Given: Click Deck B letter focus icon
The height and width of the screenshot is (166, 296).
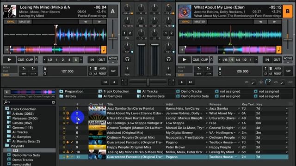Looking at the screenshot, I should tap(288, 12).
